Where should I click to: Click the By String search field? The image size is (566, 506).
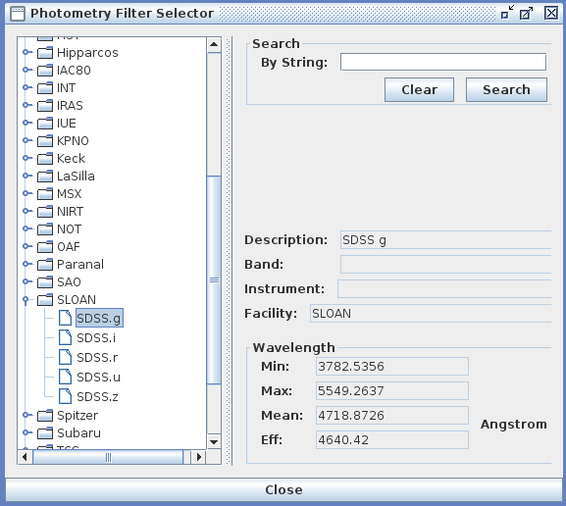pyautogui.click(x=443, y=62)
